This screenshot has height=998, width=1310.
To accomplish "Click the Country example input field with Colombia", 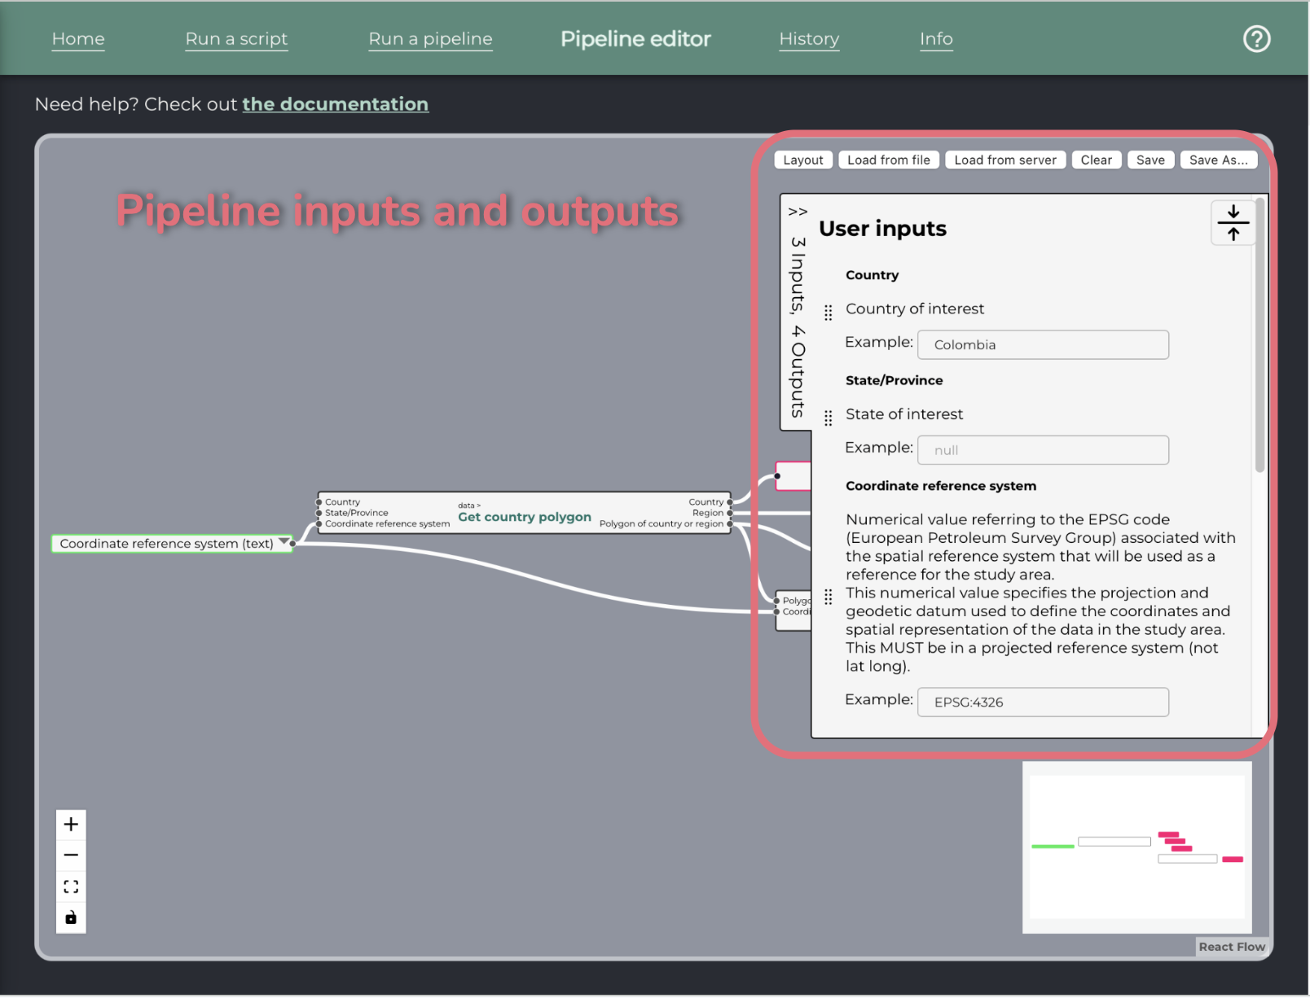I will click(x=1043, y=344).
